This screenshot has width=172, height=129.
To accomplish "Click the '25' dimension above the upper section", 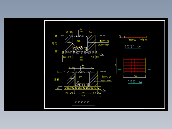I will 67,32.
